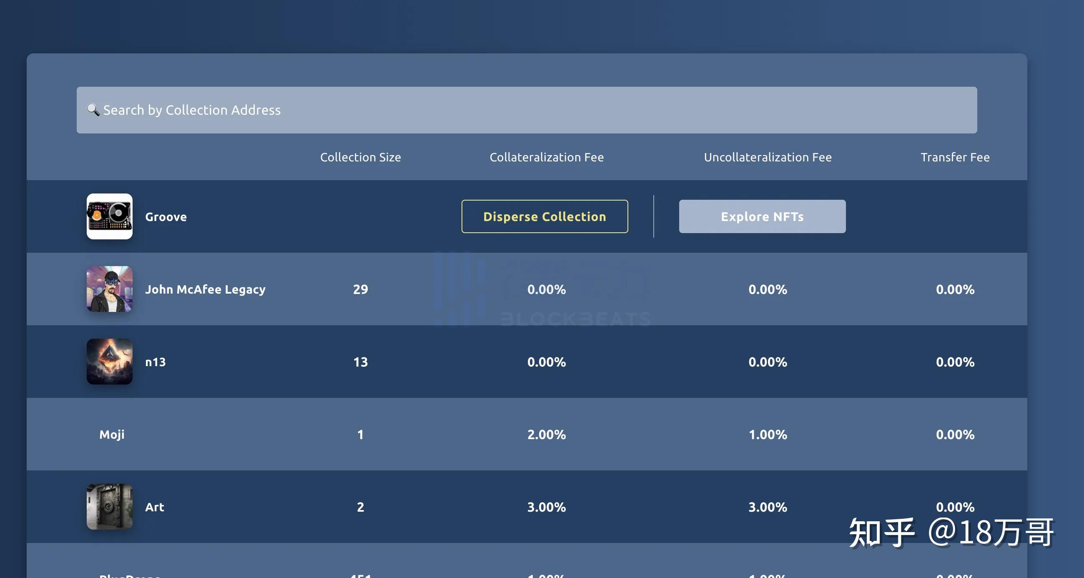Click the Transfer Fee column header
The height and width of the screenshot is (578, 1084).
954,157
